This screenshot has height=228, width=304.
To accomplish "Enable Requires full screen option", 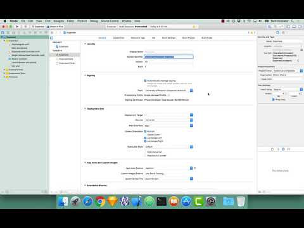I will pos(145,156).
